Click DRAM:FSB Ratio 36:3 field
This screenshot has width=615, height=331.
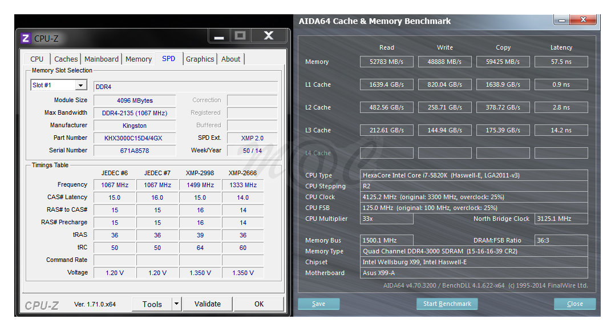(561, 240)
